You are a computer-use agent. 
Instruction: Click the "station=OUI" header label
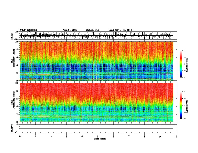(92, 30)
